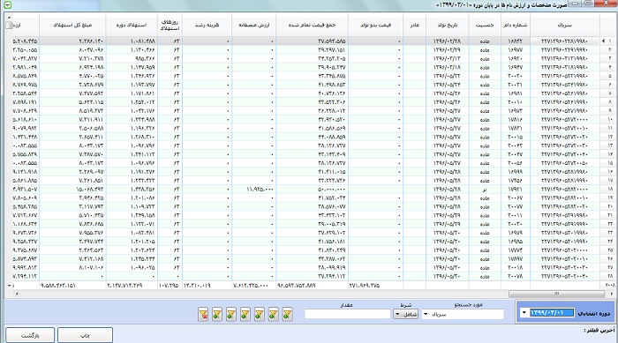Image resolution: width=618 pixels, height=343 pixels.
Task: Click total cost cell ۵۰.۰۰۰.۰۰۰
Action: [x=313, y=189]
